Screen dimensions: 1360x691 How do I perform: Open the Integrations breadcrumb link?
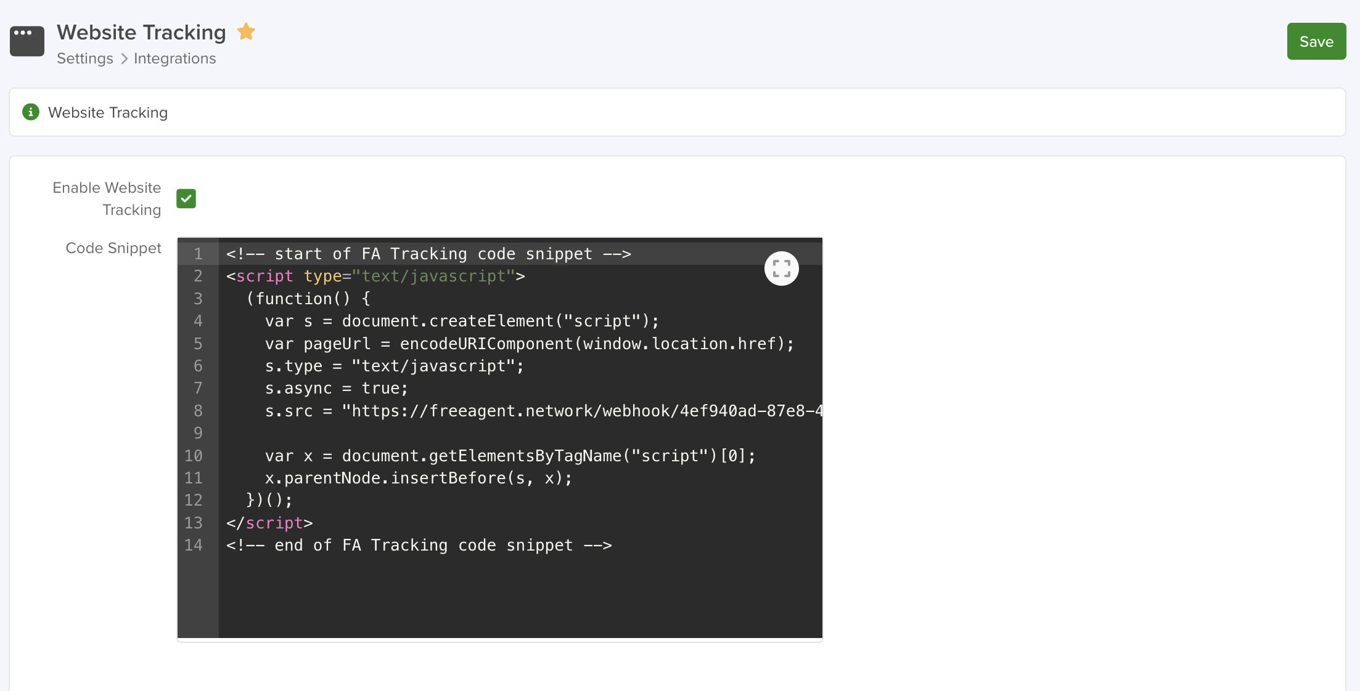point(175,59)
